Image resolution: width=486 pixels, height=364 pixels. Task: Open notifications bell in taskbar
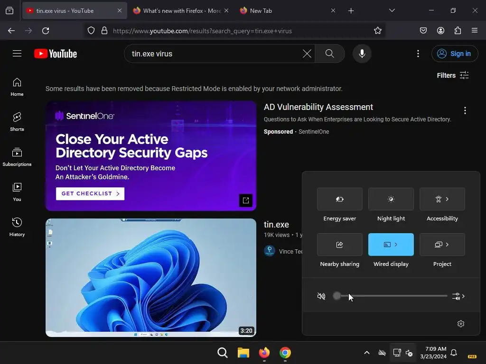click(x=454, y=353)
